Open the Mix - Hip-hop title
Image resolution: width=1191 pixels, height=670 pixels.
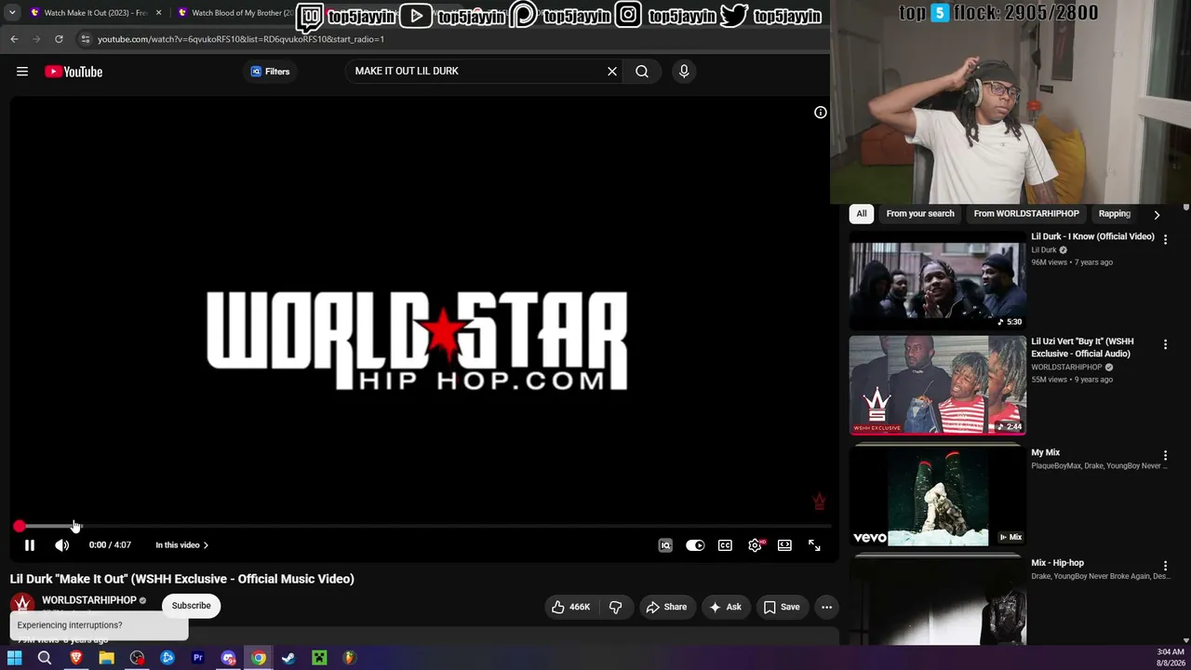click(x=1057, y=563)
